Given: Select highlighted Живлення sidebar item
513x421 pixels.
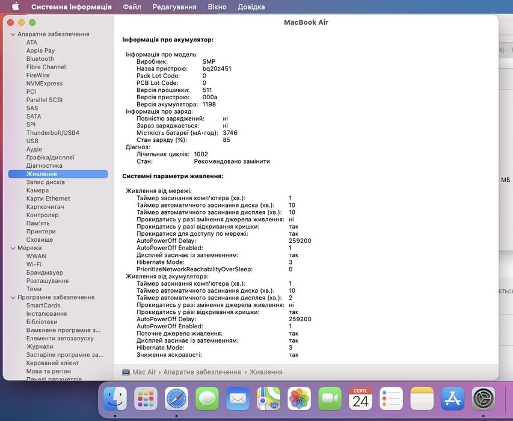Looking at the screenshot, I should 58,174.
